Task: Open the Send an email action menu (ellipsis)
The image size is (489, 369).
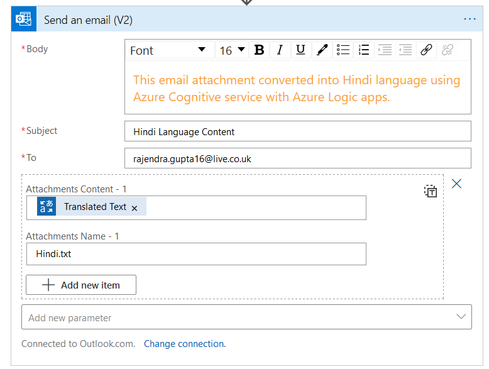Action: click(470, 19)
